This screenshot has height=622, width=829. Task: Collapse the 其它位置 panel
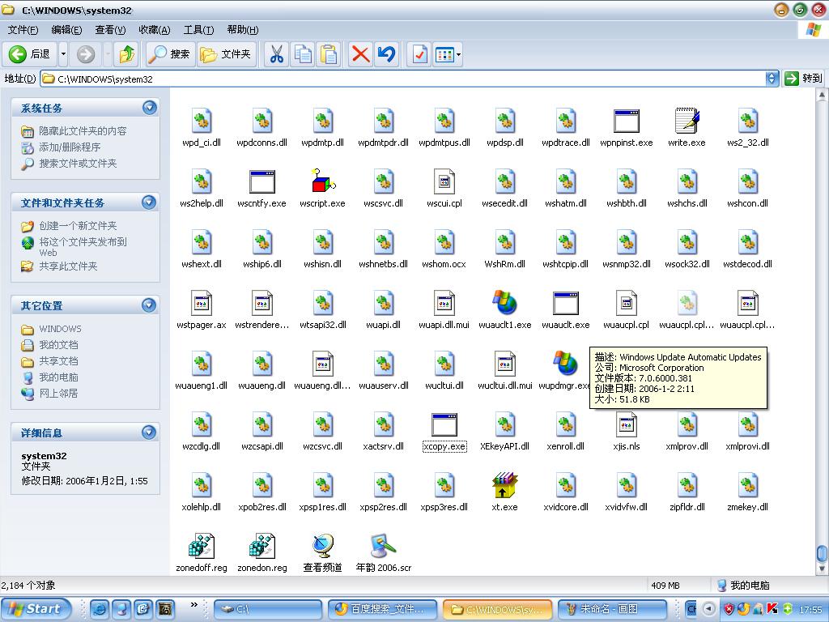[x=150, y=305]
